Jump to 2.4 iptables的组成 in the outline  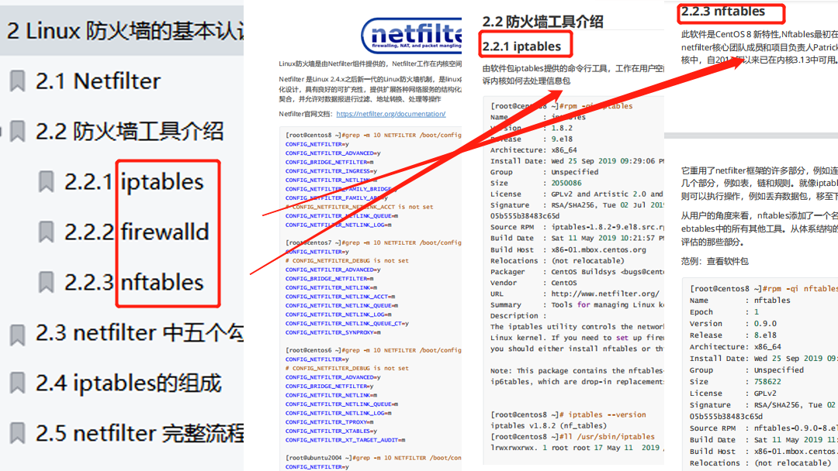128,383
